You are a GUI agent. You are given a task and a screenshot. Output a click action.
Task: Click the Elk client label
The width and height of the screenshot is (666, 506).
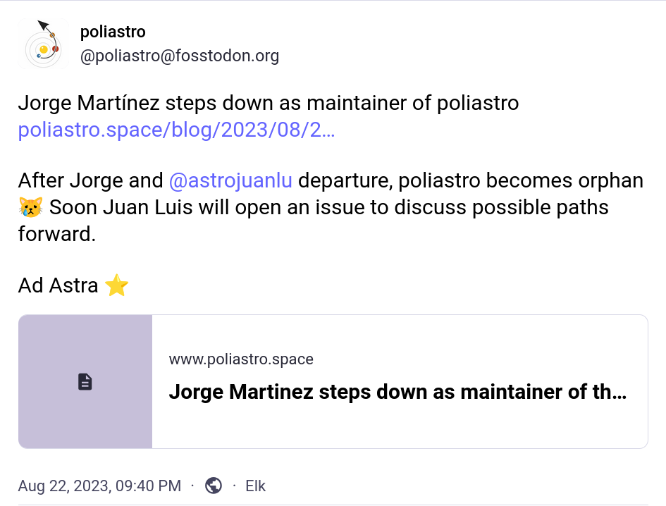(x=255, y=486)
